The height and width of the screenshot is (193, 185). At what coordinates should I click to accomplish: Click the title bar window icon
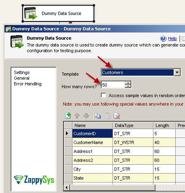click(x=9, y=29)
